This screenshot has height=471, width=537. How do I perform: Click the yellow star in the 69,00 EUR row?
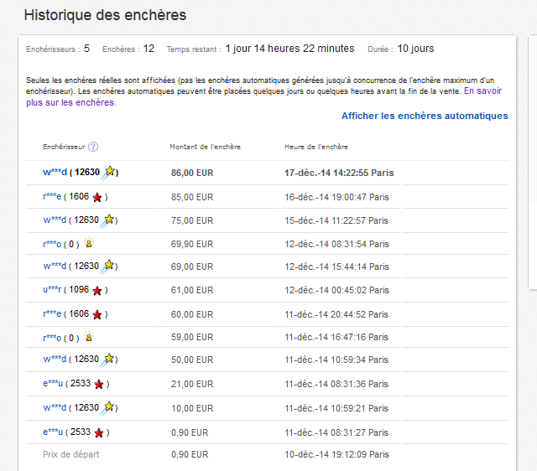[108, 267]
